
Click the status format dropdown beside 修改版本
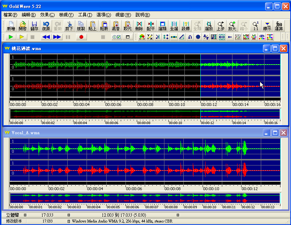point(69,221)
